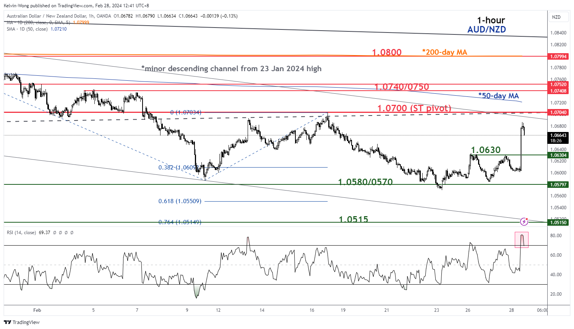Image resolution: width=574 pixels, height=329 pixels.
Task: Click the green 1.05150 price label
Action: (558, 222)
